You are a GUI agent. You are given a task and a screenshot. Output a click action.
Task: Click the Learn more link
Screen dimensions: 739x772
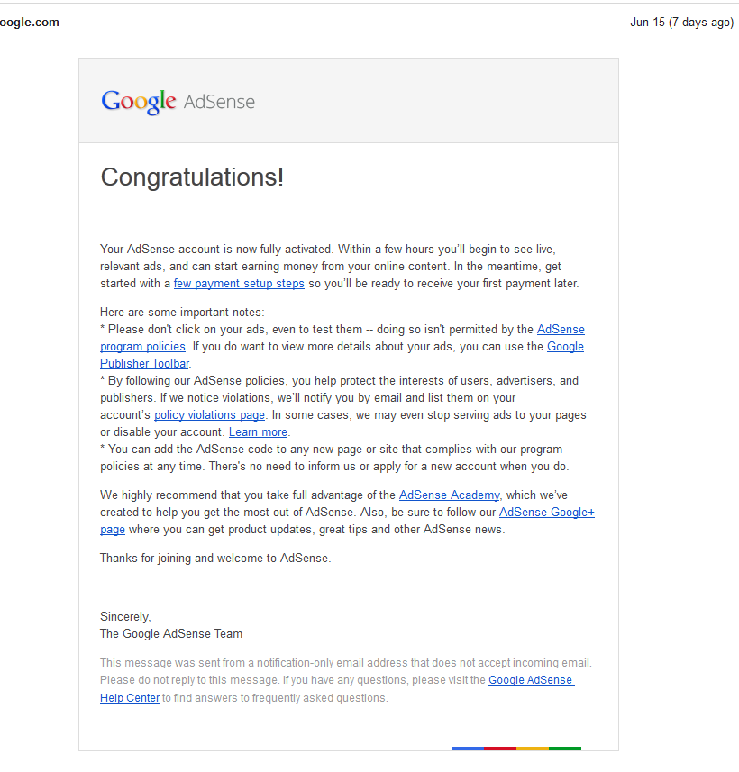pos(258,432)
